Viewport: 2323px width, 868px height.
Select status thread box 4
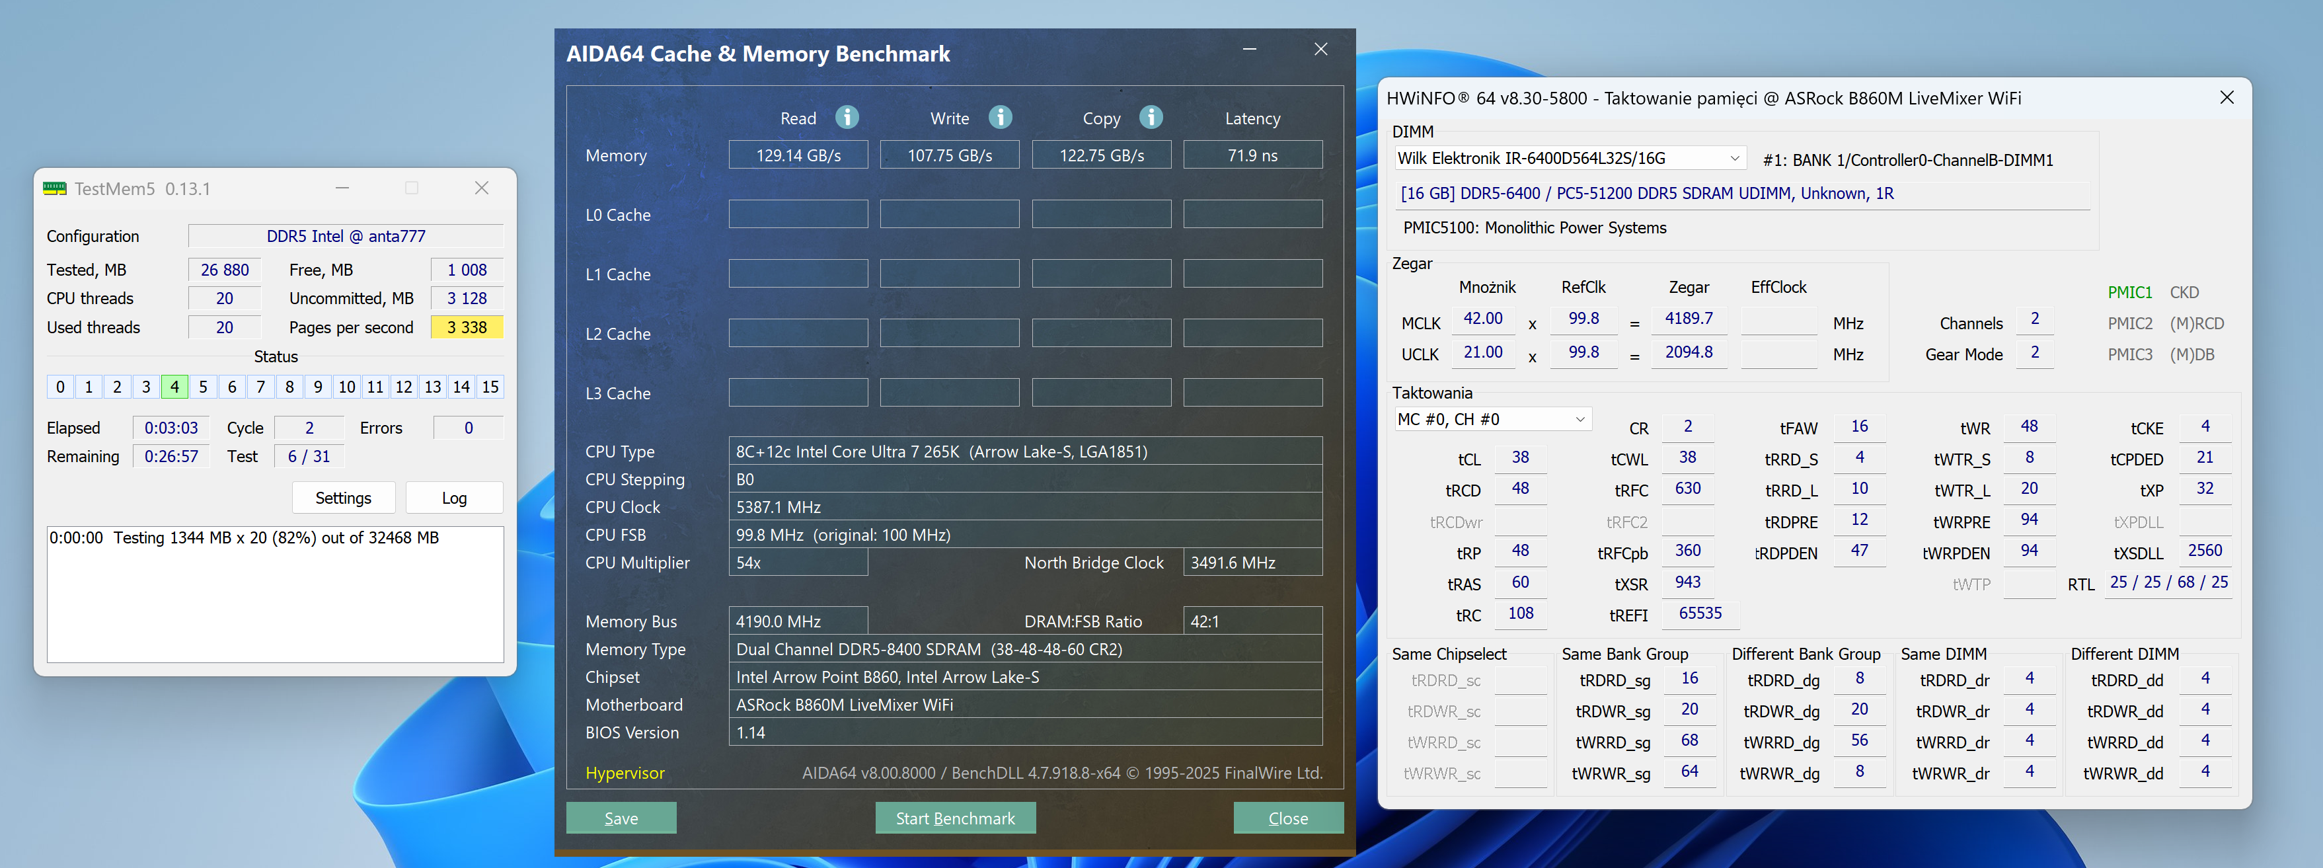(174, 387)
